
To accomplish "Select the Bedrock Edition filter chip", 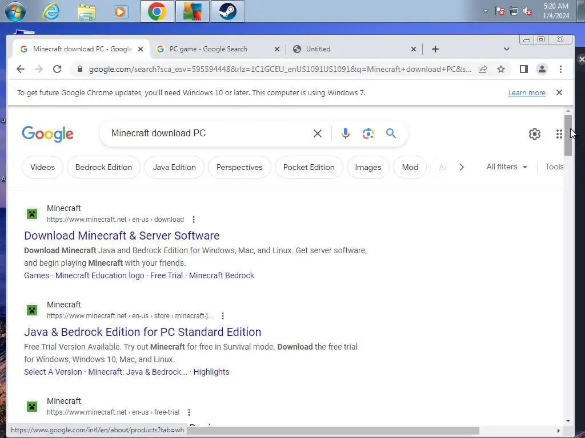I will tap(104, 167).
